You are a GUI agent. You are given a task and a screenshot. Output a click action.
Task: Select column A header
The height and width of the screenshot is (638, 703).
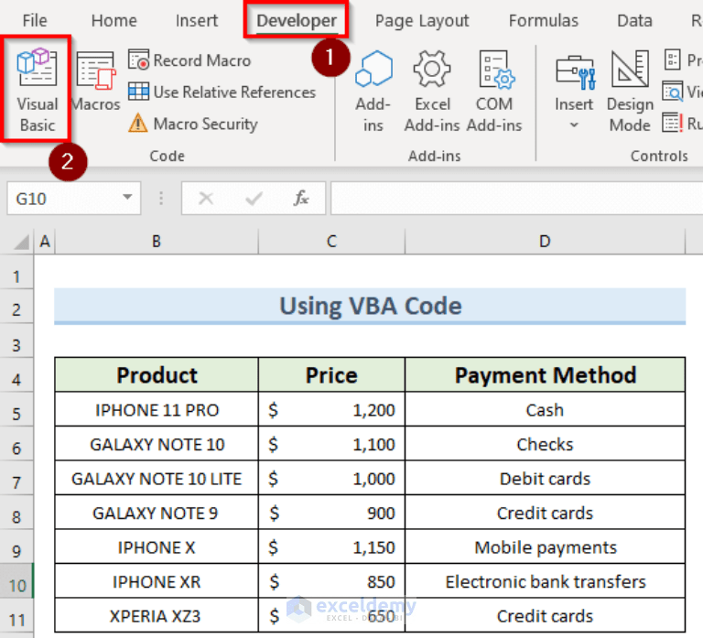tap(44, 242)
